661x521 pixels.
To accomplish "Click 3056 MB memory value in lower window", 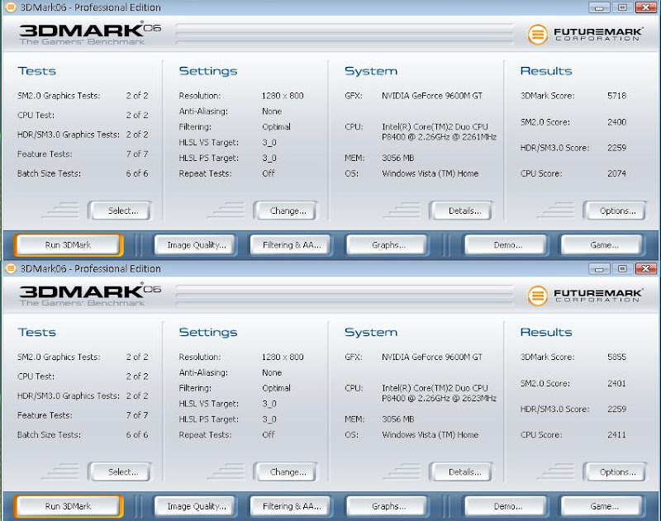I will click(x=398, y=419).
